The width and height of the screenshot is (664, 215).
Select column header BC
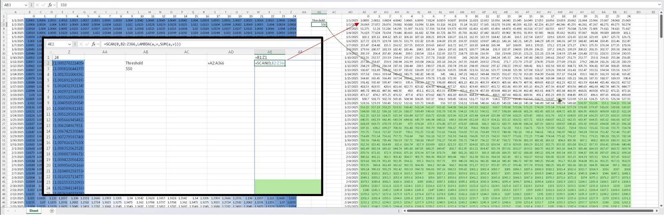[626, 12]
